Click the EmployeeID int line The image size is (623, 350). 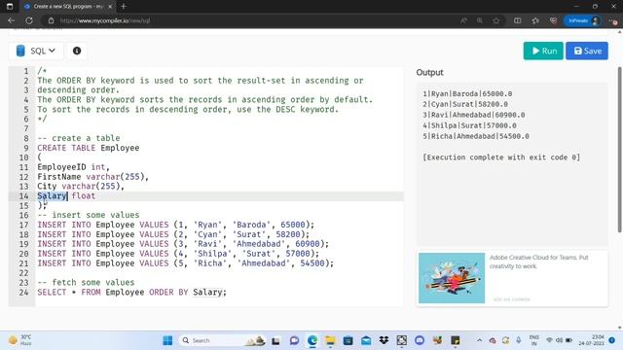pos(74,166)
